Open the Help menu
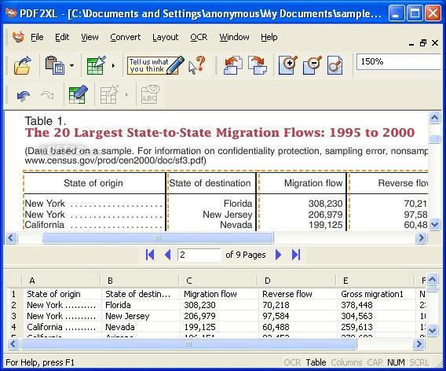The image size is (446, 371). [269, 37]
